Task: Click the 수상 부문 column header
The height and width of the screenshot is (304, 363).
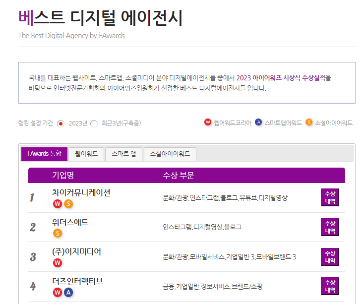Action: (x=179, y=175)
